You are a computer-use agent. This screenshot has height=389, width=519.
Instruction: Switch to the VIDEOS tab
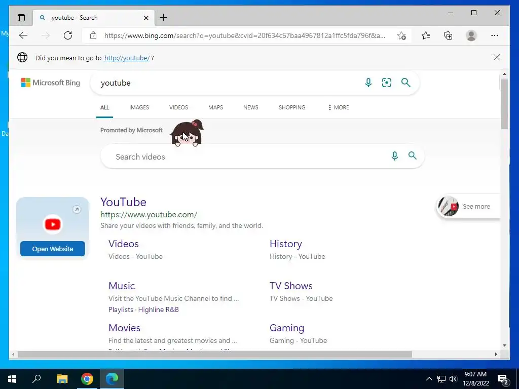178,107
